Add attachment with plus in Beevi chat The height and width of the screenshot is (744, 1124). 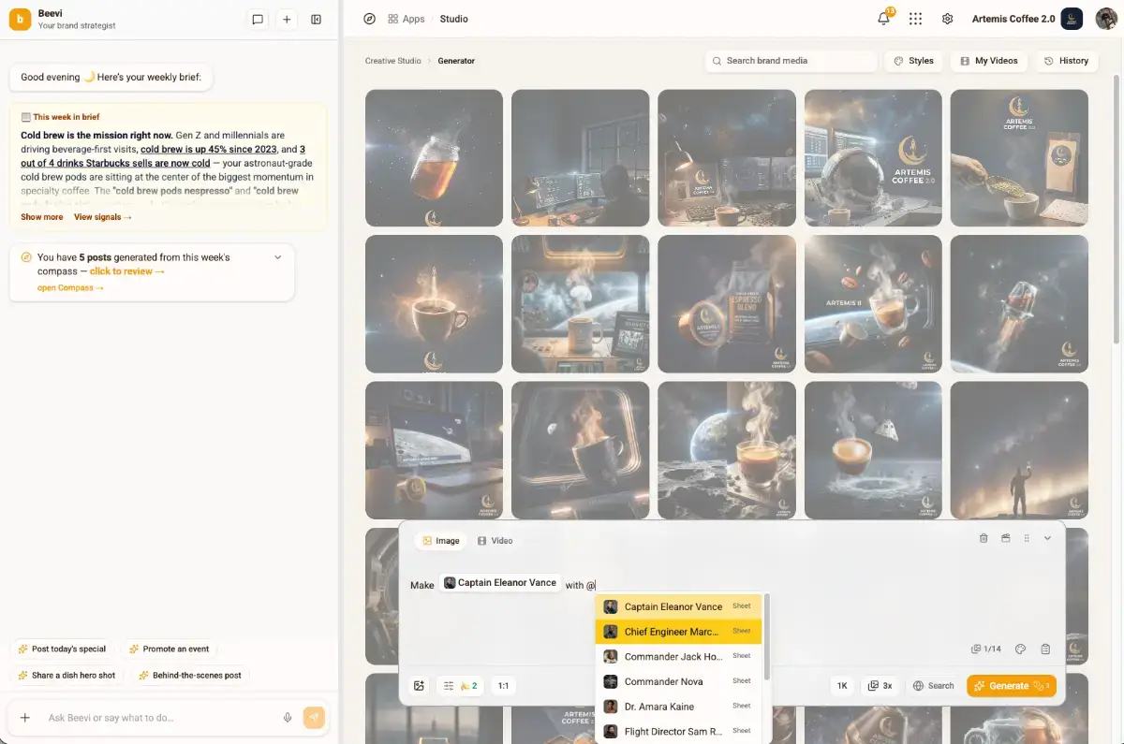point(25,718)
